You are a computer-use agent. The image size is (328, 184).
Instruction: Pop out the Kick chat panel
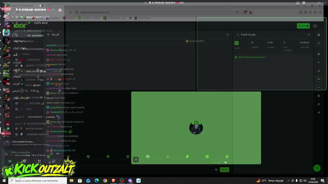(x=227, y=34)
